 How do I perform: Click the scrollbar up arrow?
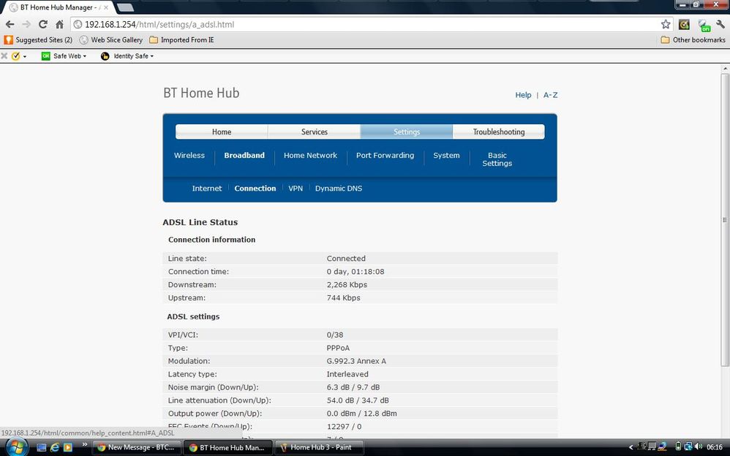(725, 69)
